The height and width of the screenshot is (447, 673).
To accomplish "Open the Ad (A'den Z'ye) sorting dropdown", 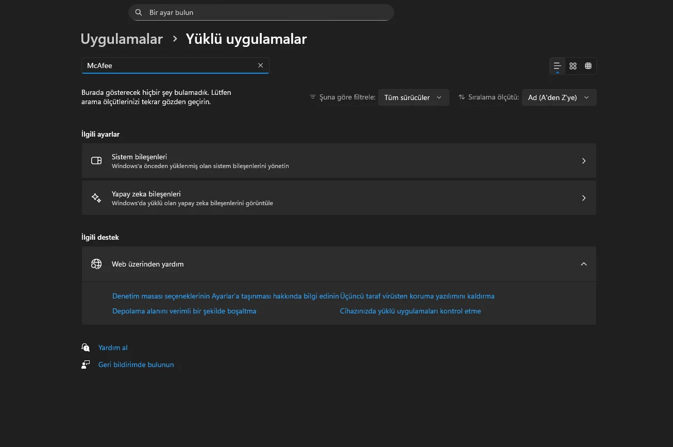I will coord(559,97).
